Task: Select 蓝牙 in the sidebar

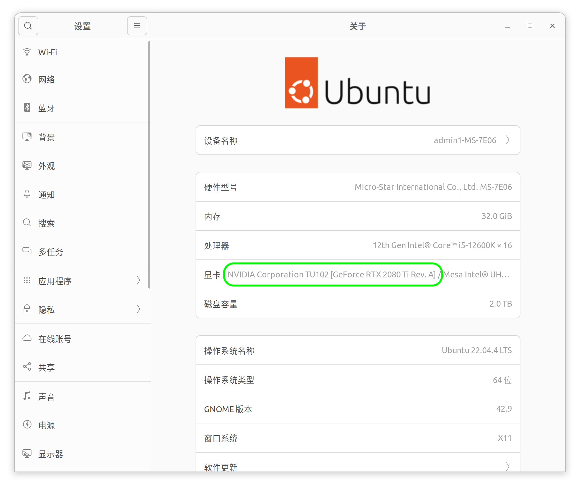Action: click(82, 108)
